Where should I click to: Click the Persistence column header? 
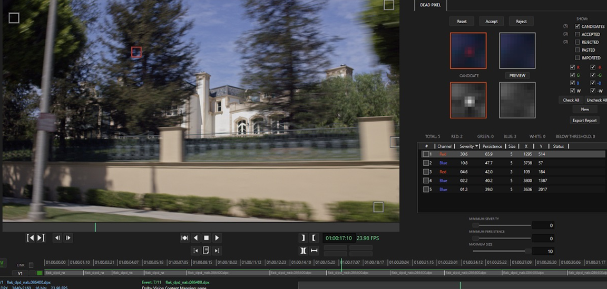click(492, 146)
